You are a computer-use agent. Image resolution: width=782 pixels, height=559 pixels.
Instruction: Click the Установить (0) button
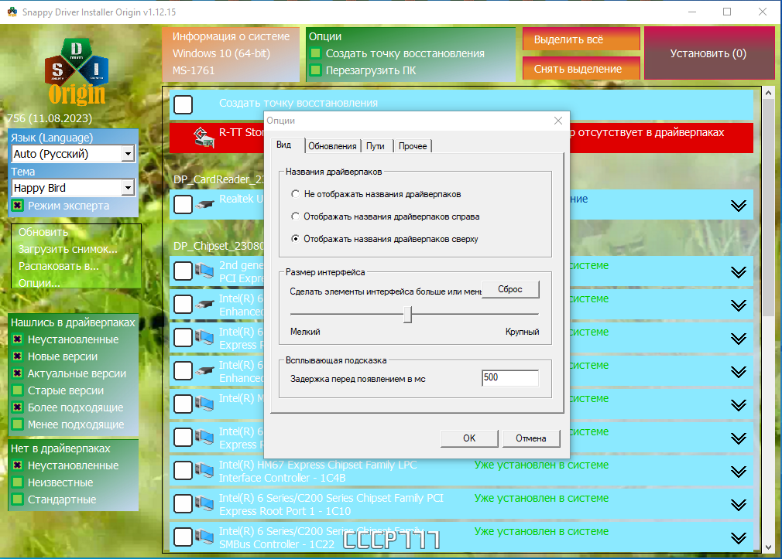click(708, 53)
